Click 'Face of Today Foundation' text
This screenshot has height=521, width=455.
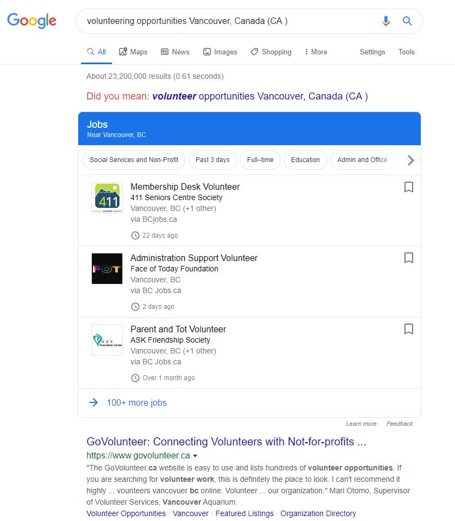[x=174, y=269]
